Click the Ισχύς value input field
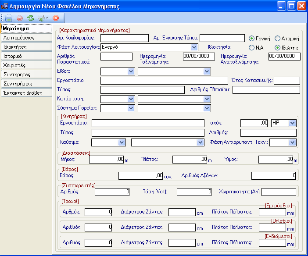 [254, 123]
